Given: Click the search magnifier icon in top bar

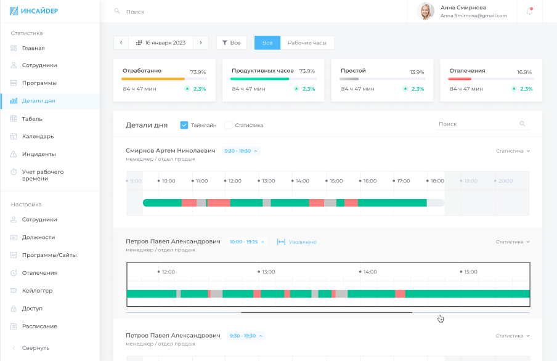Looking at the screenshot, I should (x=117, y=12).
